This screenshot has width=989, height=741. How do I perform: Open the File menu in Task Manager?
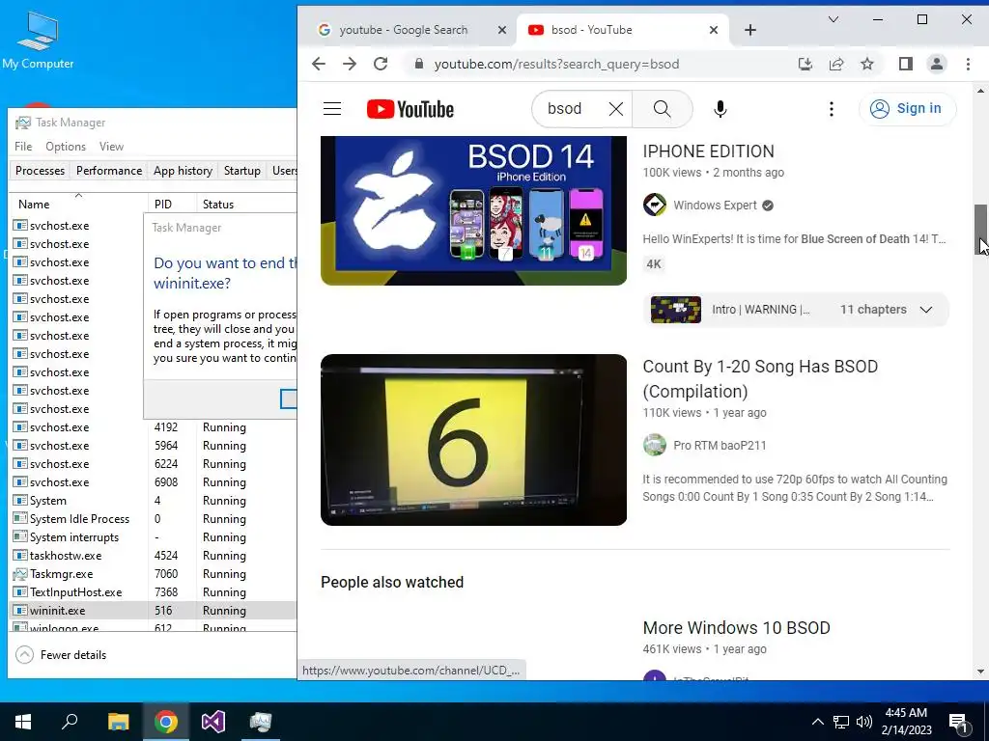click(23, 147)
